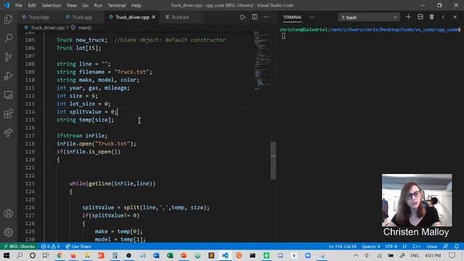Close the terminal panel
464x261 pixels.
pos(455,17)
